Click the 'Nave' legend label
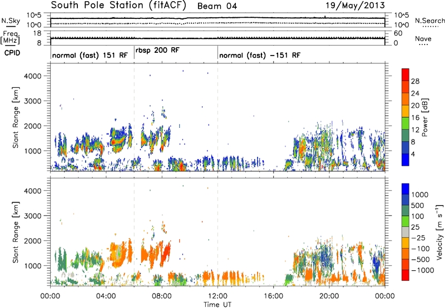 coord(423,39)
